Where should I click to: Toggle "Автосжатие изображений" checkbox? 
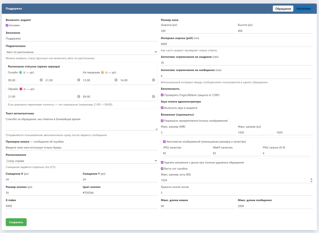point(164,141)
